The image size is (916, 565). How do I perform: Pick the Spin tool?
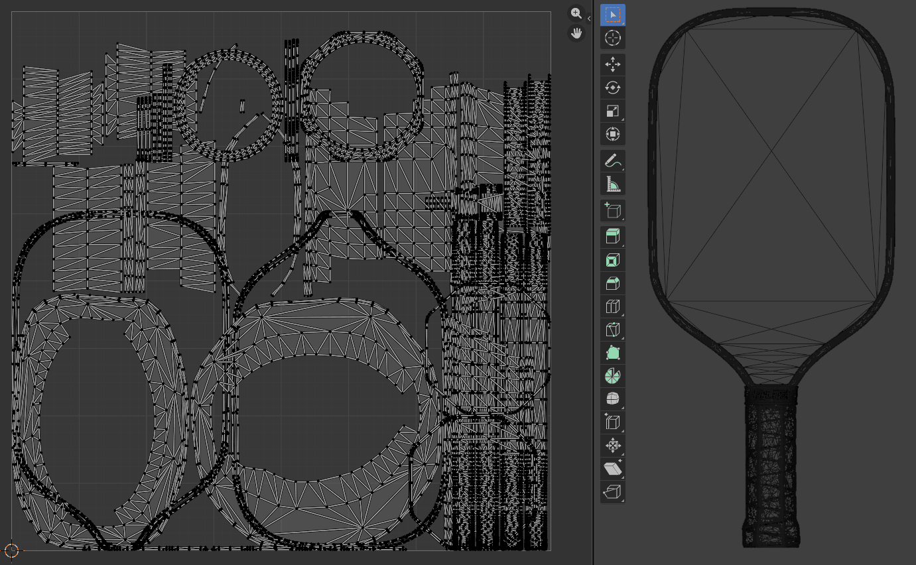coord(612,375)
